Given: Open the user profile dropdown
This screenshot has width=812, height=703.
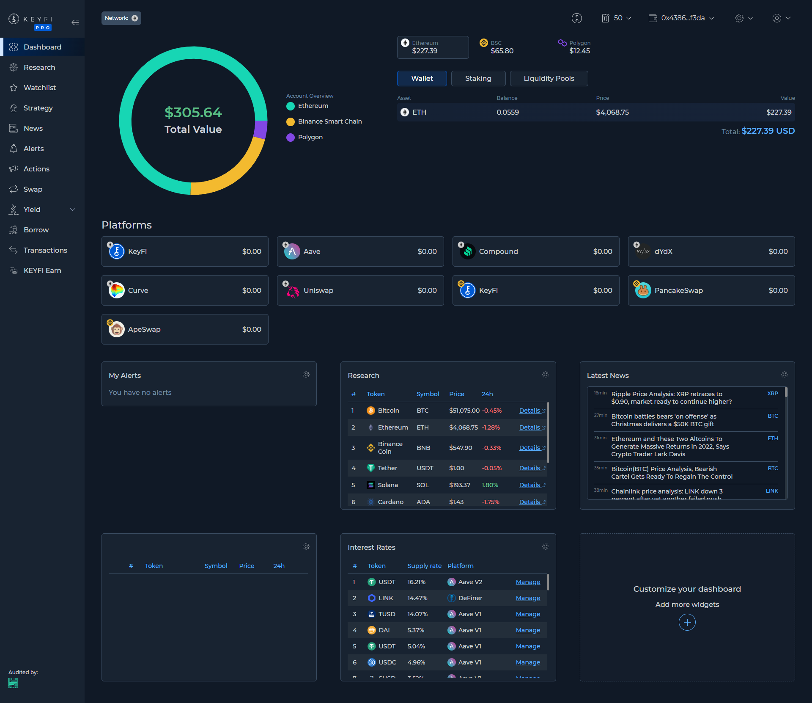Looking at the screenshot, I should click(x=782, y=18).
